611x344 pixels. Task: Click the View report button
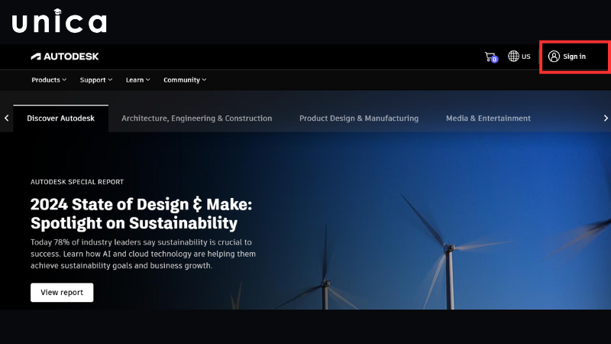pos(62,293)
